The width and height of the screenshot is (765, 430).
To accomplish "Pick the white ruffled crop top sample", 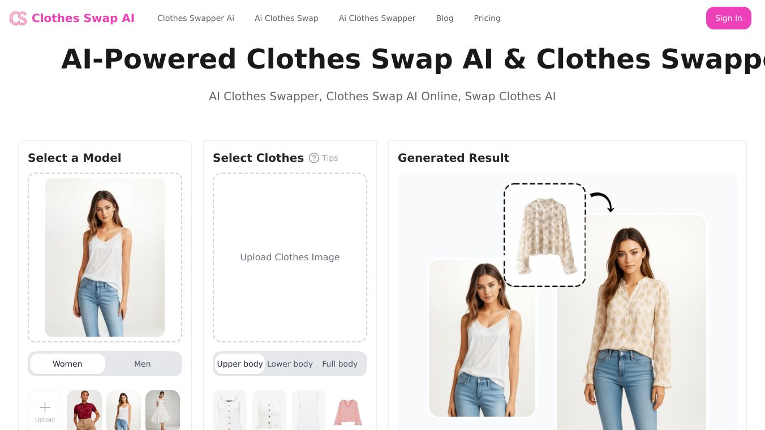I will point(269,410).
